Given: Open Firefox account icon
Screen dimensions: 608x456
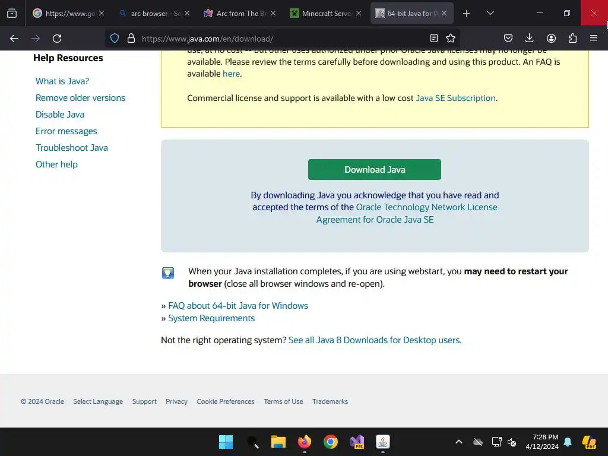Looking at the screenshot, I should (x=551, y=38).
